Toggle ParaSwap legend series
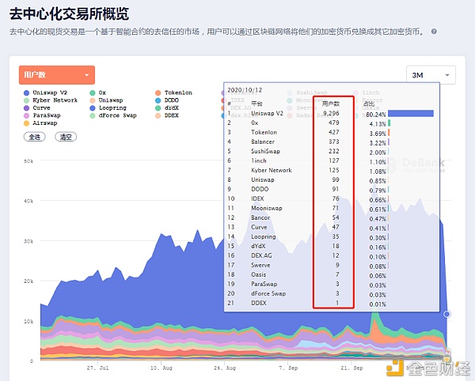Screen dimensions: 475x381 click(x=42, y=115)
